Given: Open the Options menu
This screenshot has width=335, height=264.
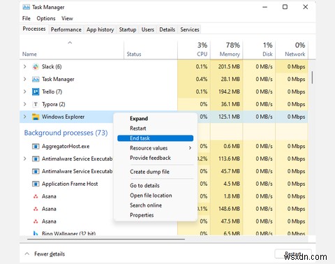Looking at the screenshot, I should click(x=46, y=18).
